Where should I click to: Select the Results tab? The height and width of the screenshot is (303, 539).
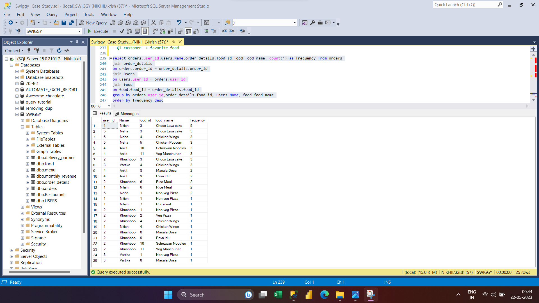pos(102,113)
